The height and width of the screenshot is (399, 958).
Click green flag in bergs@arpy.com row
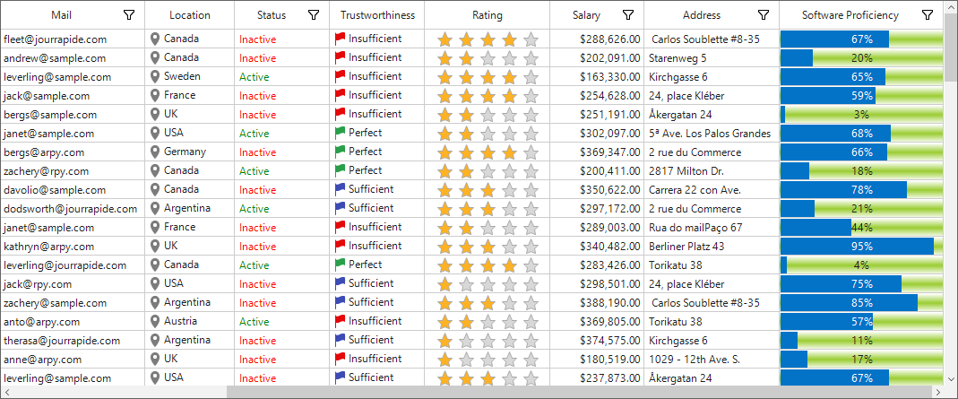(x=341, y=152)
